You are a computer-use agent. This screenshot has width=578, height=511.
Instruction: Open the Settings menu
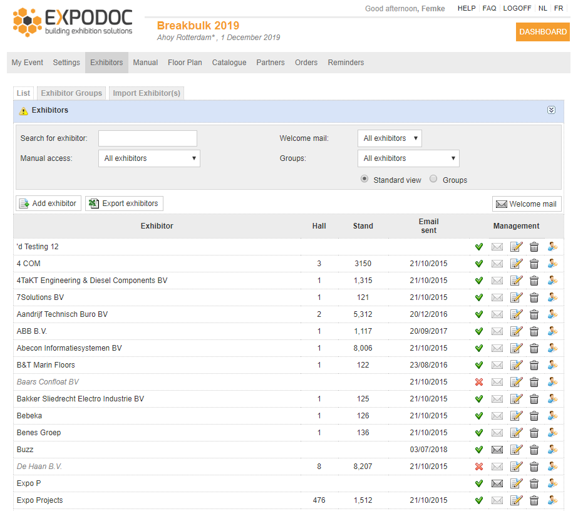(x=66, y=63)
